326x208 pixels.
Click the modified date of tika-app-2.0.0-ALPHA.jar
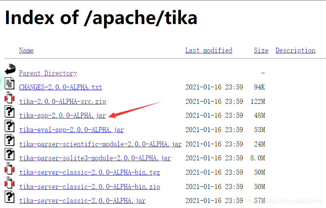tap(214, 115)
